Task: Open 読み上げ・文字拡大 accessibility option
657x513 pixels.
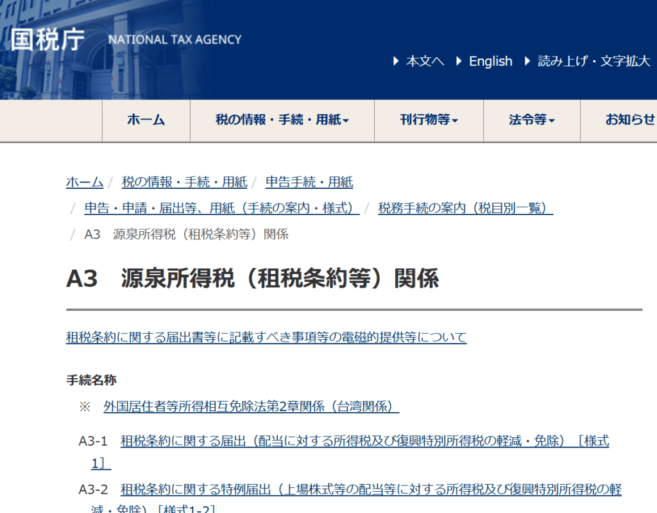Action: click(x=593, y=62)
